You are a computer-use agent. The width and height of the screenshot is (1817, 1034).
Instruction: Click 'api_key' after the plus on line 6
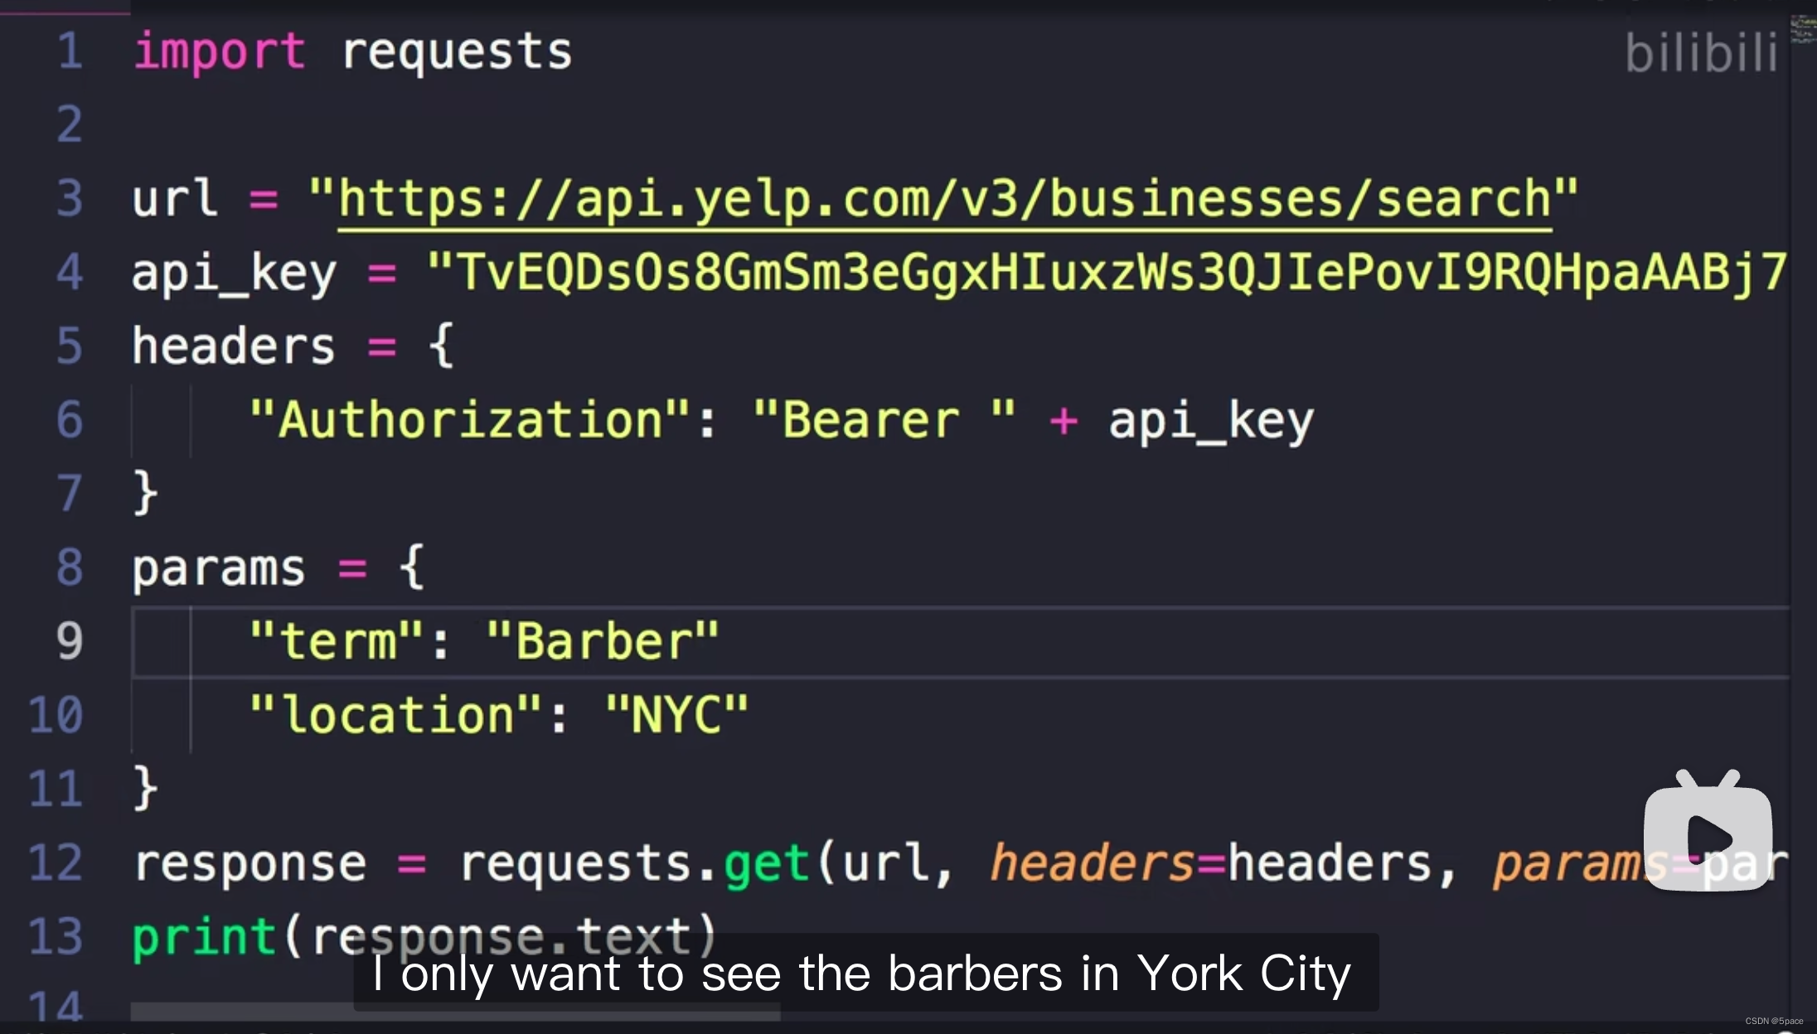tap(1211, 421)
